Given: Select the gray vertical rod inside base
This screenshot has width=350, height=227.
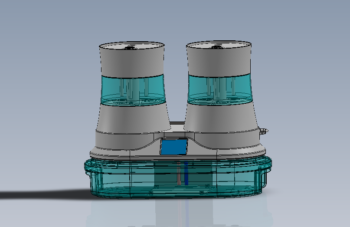Looking at the screenshot, I should tap(178, 173).
